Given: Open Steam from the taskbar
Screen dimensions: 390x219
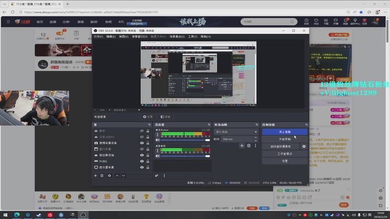Looking at the screenshot, I should pos(39,215).
